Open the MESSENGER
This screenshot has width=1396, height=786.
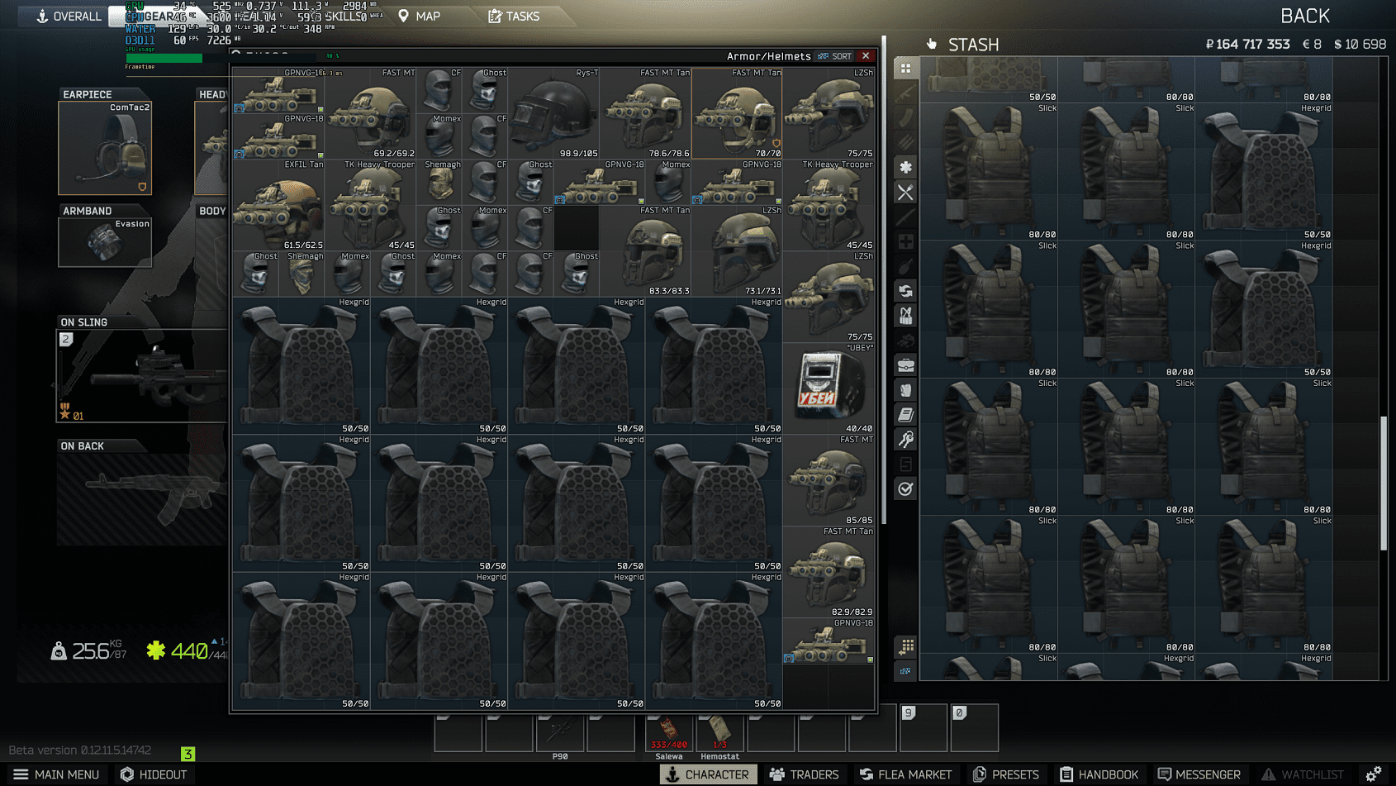point(1199,774)
